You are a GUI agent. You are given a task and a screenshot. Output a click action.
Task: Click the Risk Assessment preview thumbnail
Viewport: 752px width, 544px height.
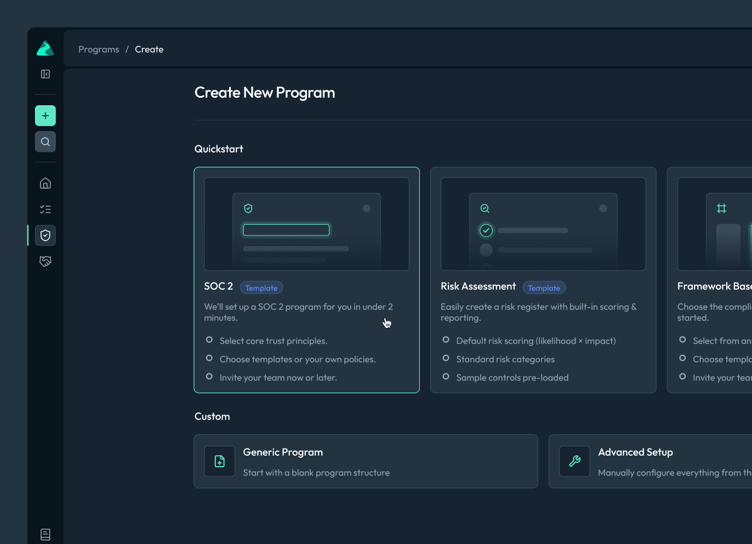(x=543, y=224)
